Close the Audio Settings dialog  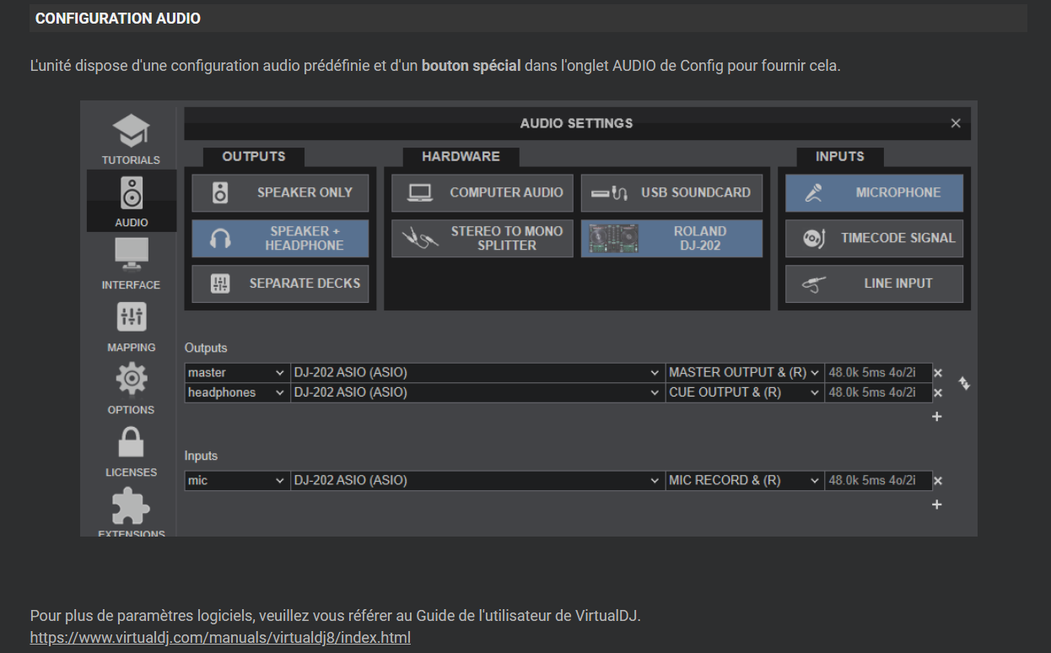click(x=956, y=123)
